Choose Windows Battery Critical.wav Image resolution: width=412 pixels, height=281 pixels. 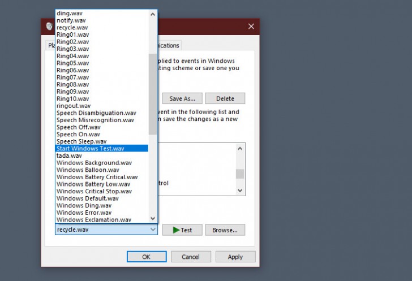(102, 177)
